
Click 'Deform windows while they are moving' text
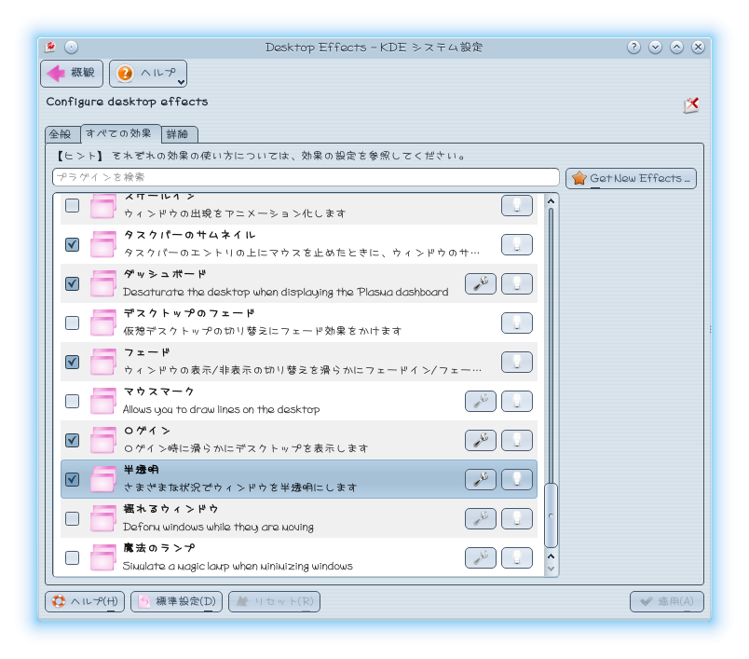[x=218, y=527]
